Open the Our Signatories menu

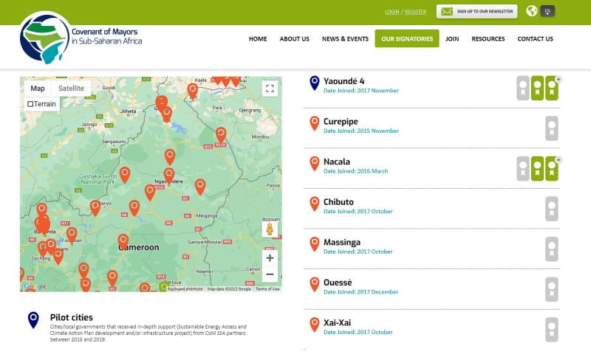click(x=407, y=39)
